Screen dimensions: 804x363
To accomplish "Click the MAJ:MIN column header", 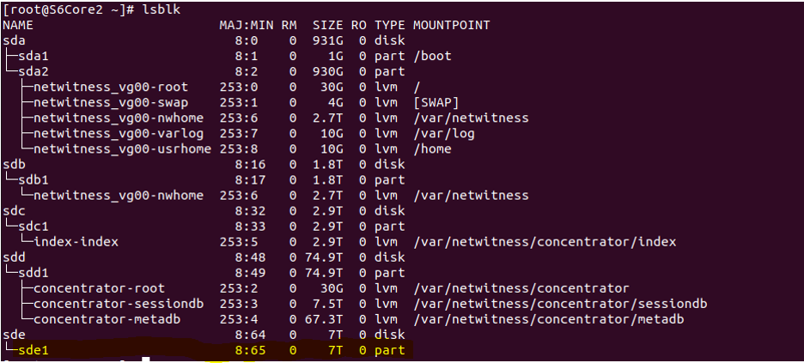I will pos(246,25).
